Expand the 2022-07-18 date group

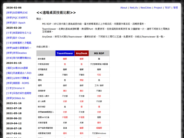coord(14,108)
